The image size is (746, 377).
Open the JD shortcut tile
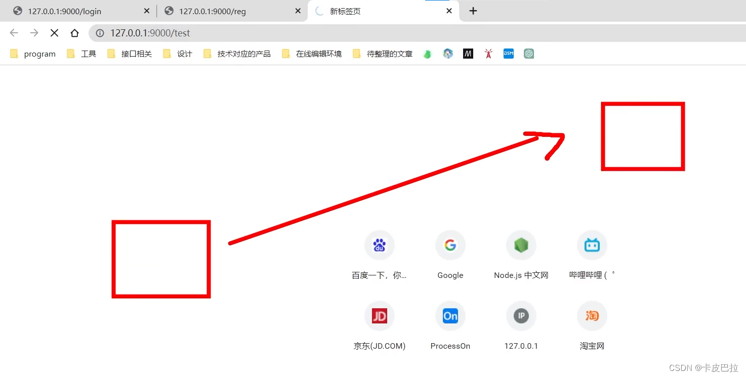point(380,316)
